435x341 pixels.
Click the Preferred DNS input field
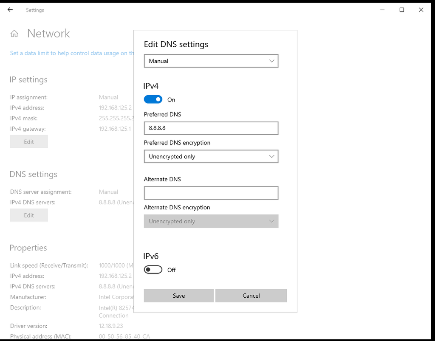click(211, 128)
